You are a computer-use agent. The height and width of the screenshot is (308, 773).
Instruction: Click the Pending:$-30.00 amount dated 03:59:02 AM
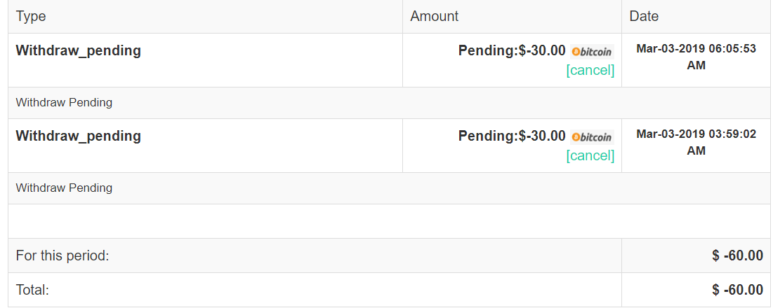[511, 136]
